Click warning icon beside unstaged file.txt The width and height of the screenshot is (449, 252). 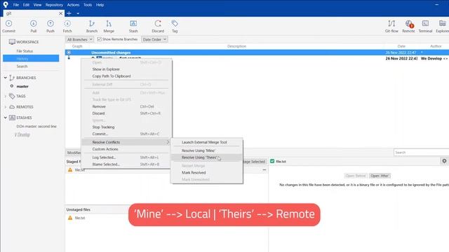point(70,218)
